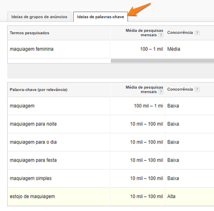This screenshot has width=214, height=211.
Task: Sort Palavra-chave table by Média de pesquisas mensais
Action: point(144,90)
